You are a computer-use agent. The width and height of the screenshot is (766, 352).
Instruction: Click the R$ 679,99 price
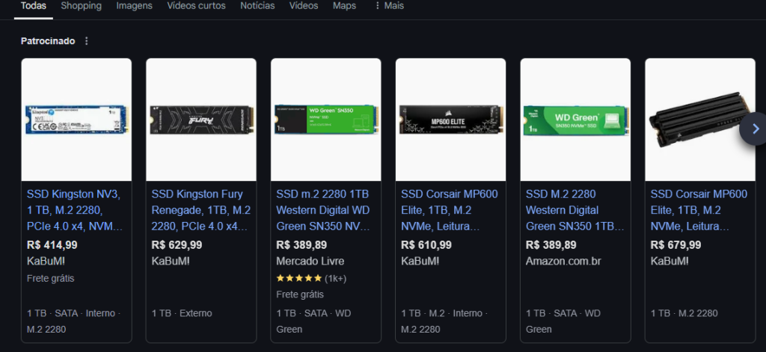coord(675,245)
